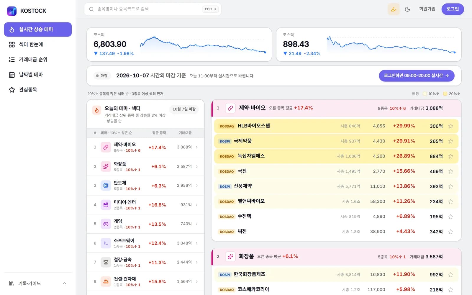Toggle dark mode with the moon icon
The image size is (472, 295).
tap(407, 9)
